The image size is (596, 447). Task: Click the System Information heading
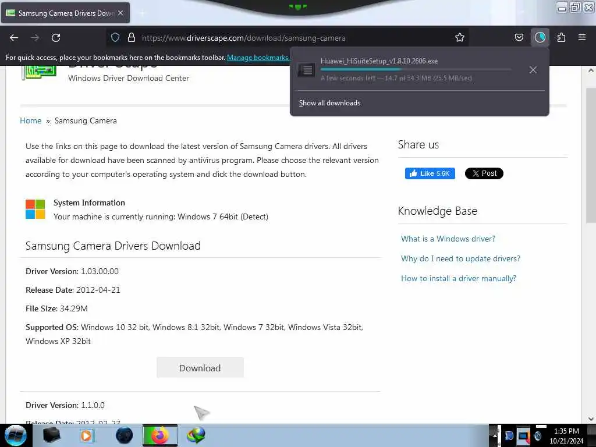[89, 203]
